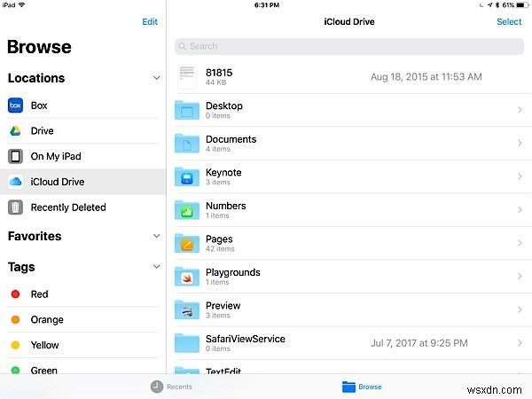
Task: Tap the Recents clock icon
Action: (x=157, y=387)
